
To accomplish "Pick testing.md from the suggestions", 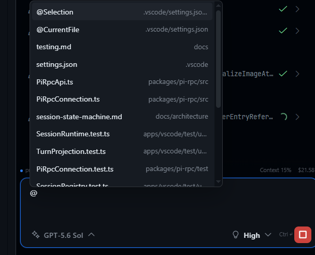I will [x=122, y=47].
